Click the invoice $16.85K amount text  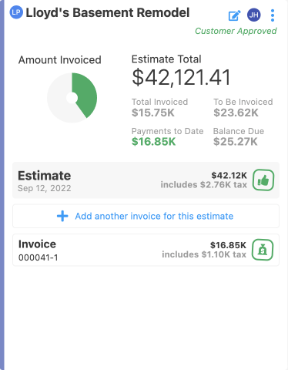point(228,245)
